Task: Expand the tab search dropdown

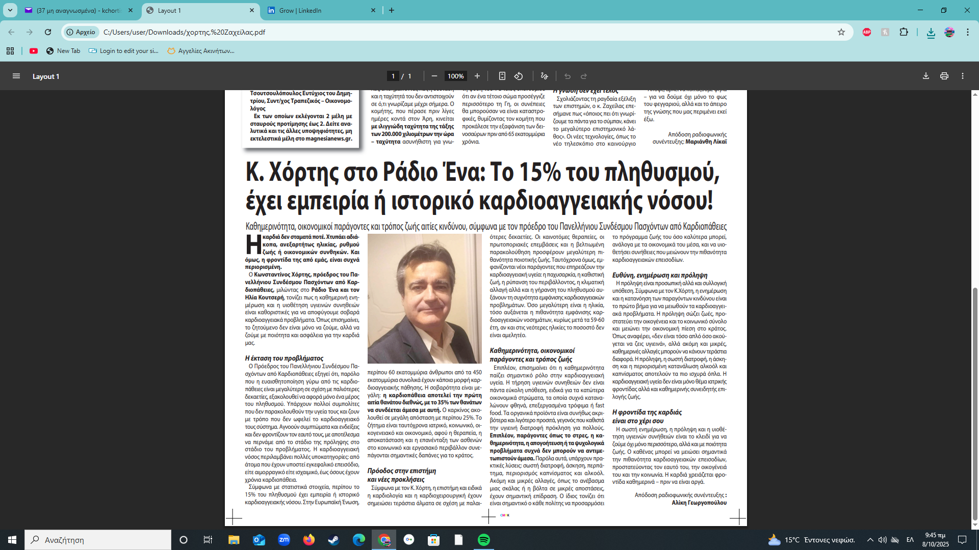Action: [10, 10]
